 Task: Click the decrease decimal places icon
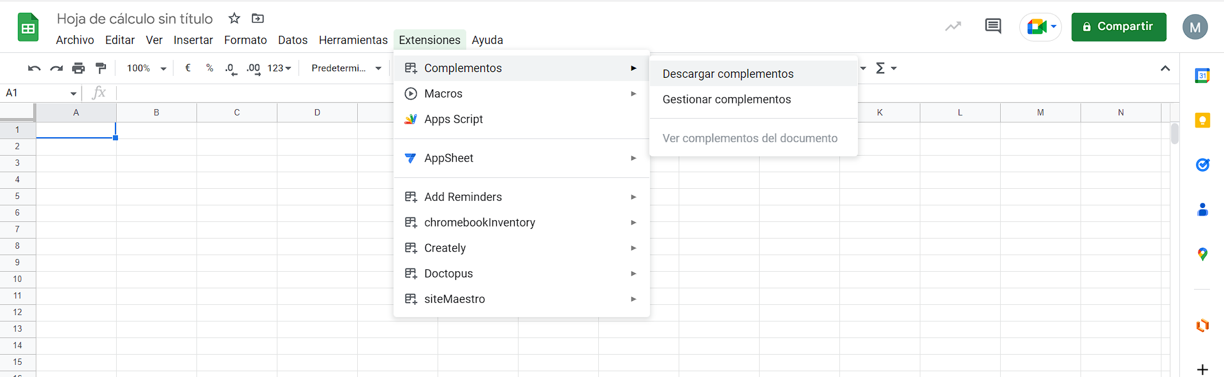[231, 69]
